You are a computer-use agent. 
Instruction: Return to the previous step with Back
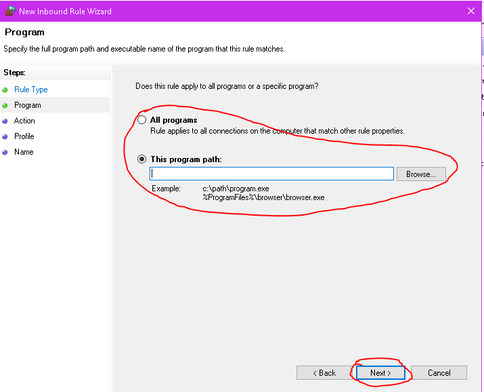pos(324,373)
